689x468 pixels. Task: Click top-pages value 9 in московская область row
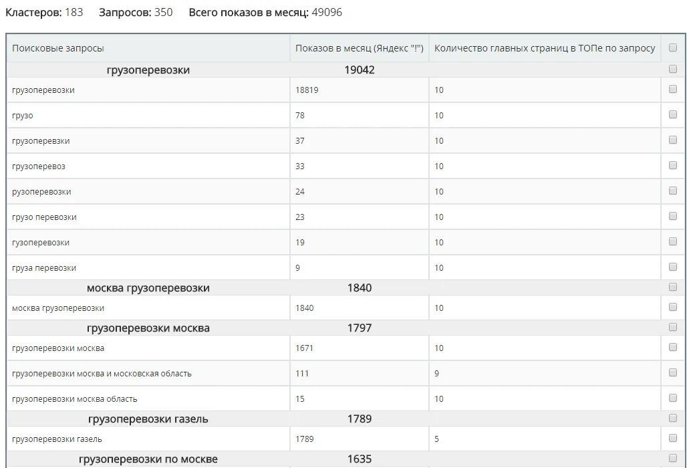click(436, 374)
